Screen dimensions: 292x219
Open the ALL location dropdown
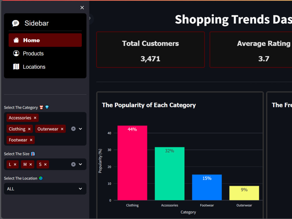pyautogui.click(x=45, y=189)
